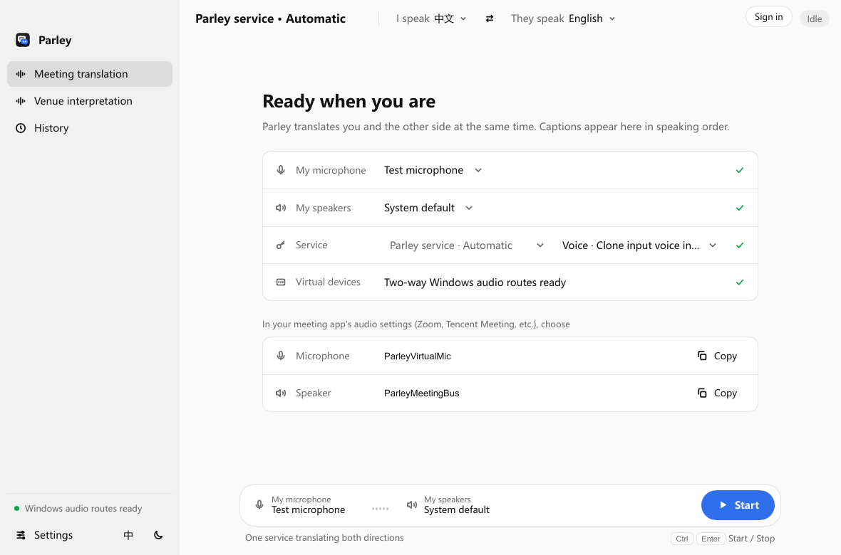Click microphone icon in bottom bar
The width and height of the screenshot is (841, 555).
[259, 504]
